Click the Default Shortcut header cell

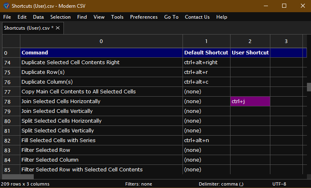click(206, 53)
